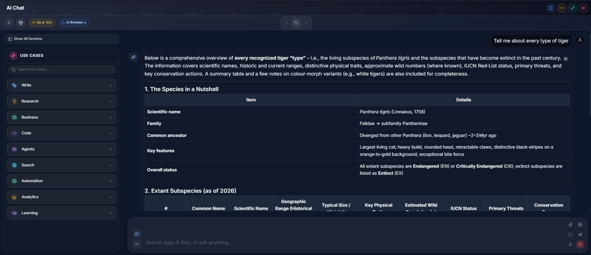
Task: Click the 'Common ancestor' table cell
Action: [x=251, y=136]
